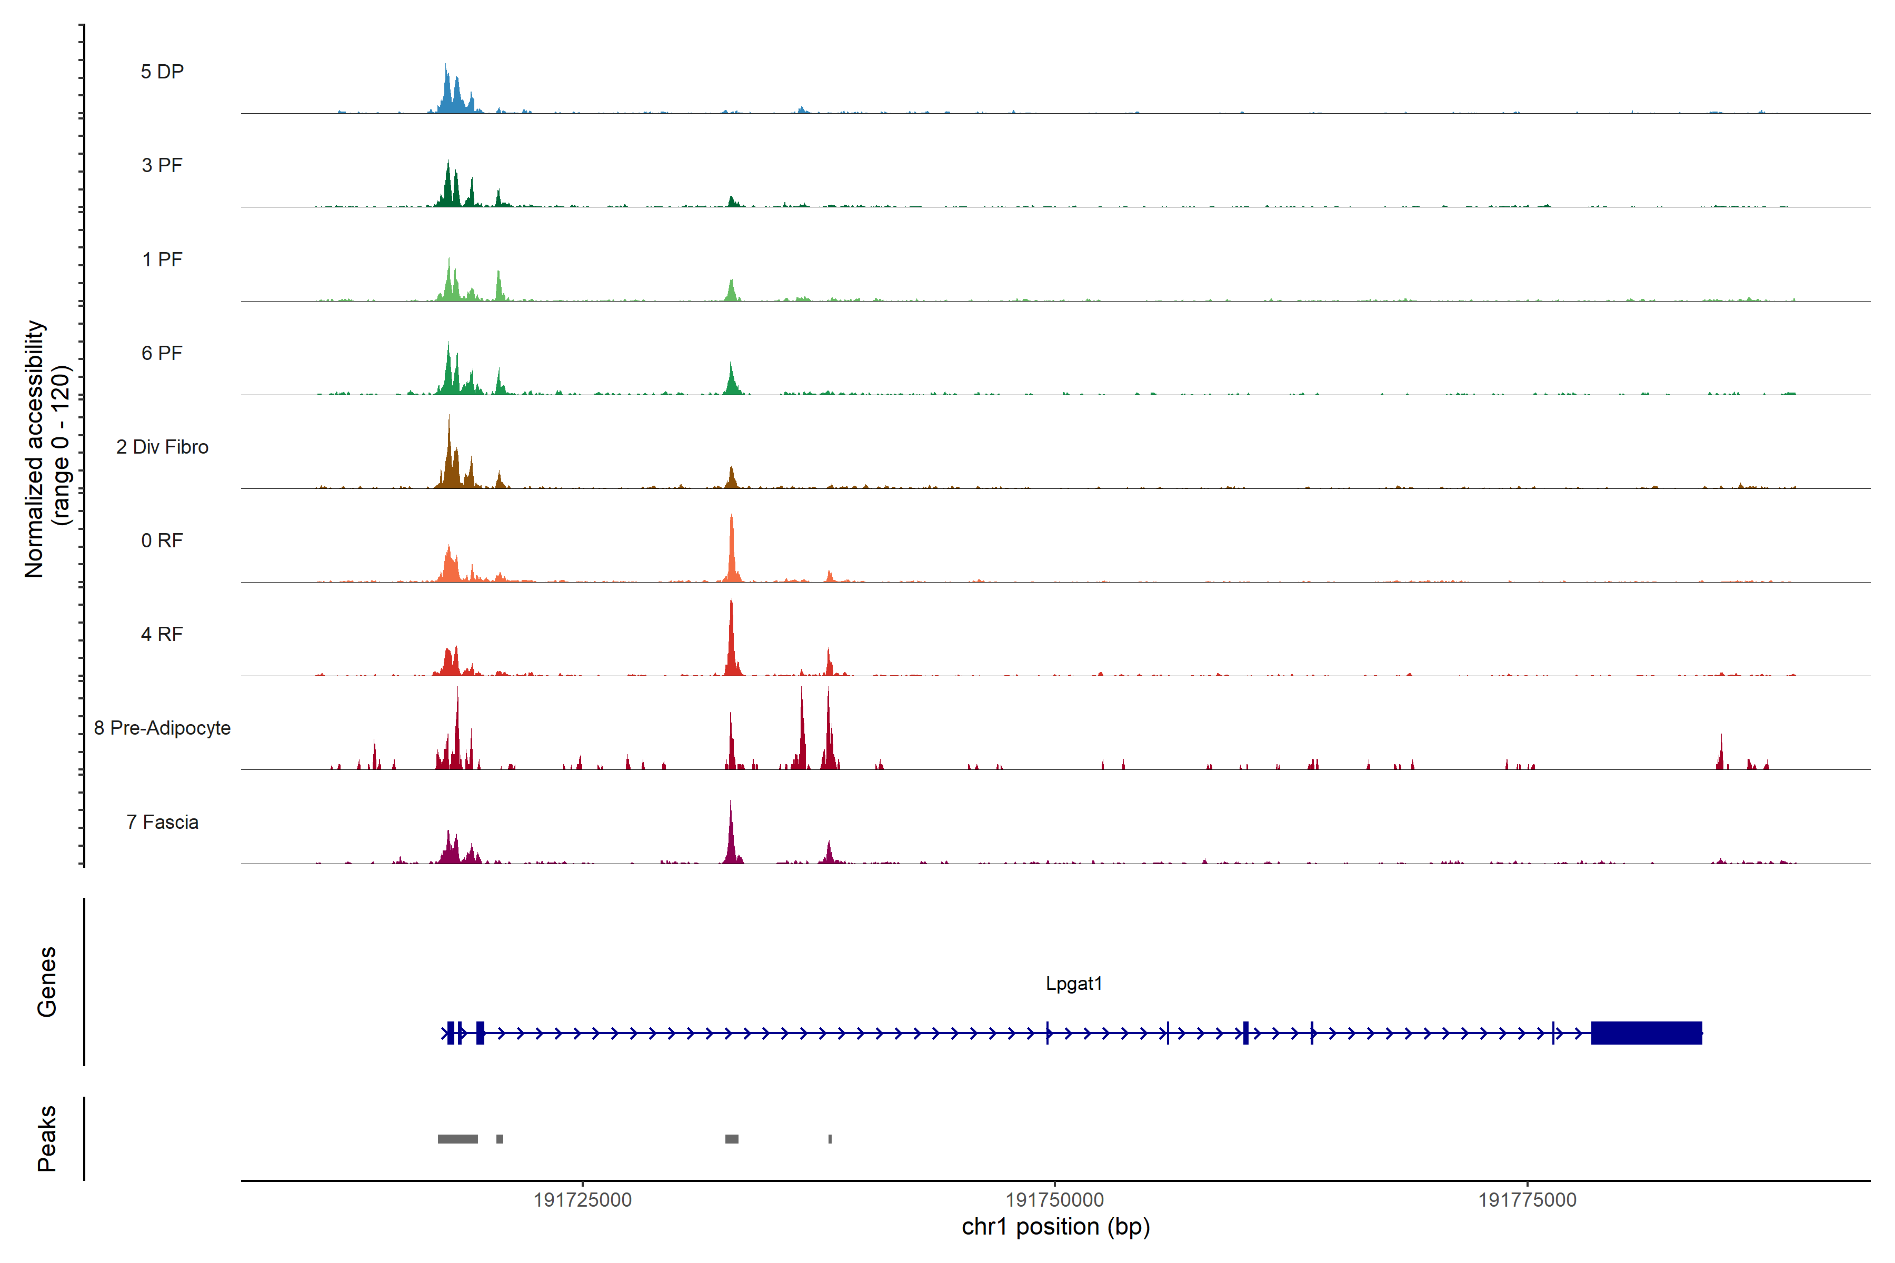Click the 0 RF track label
The width and height of the screenshot is (1895, 1263).
(162, 540)
